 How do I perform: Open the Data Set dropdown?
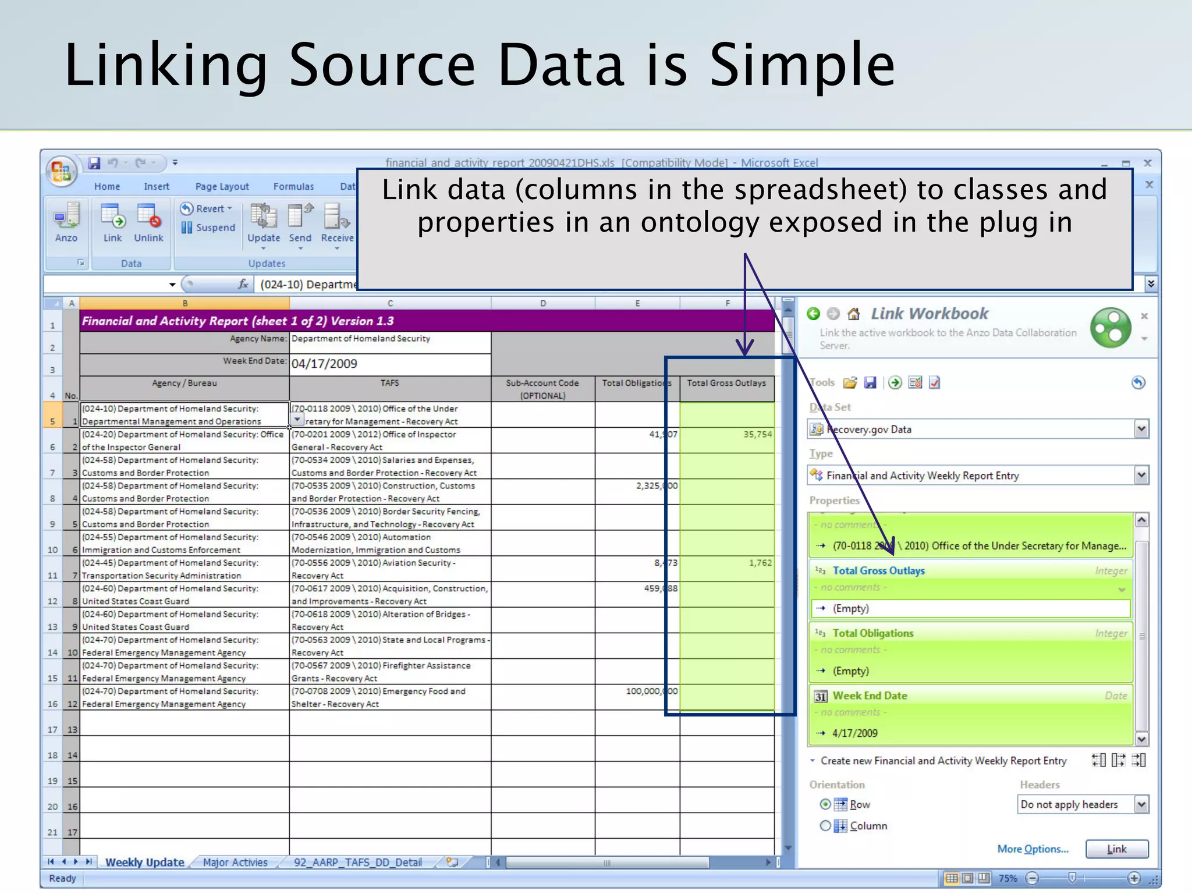(x=1141, y=429)
